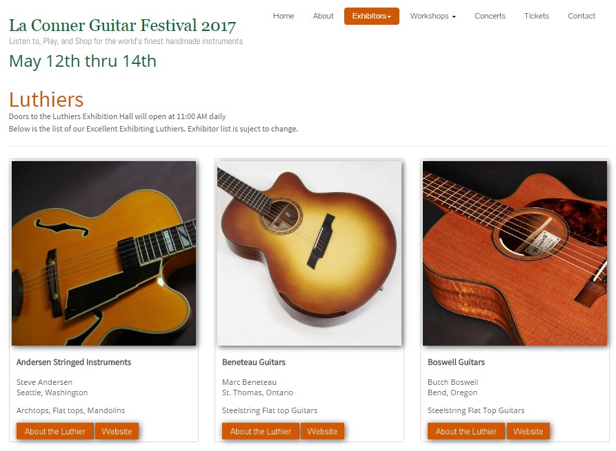
Task: Select the Andersen Stringed Instruments heading
Action: pos(74,362)
